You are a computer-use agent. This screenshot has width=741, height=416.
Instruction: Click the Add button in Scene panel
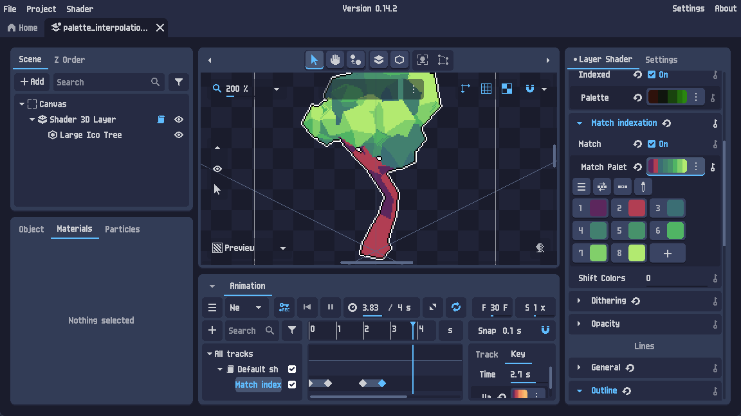coord(32,82)
